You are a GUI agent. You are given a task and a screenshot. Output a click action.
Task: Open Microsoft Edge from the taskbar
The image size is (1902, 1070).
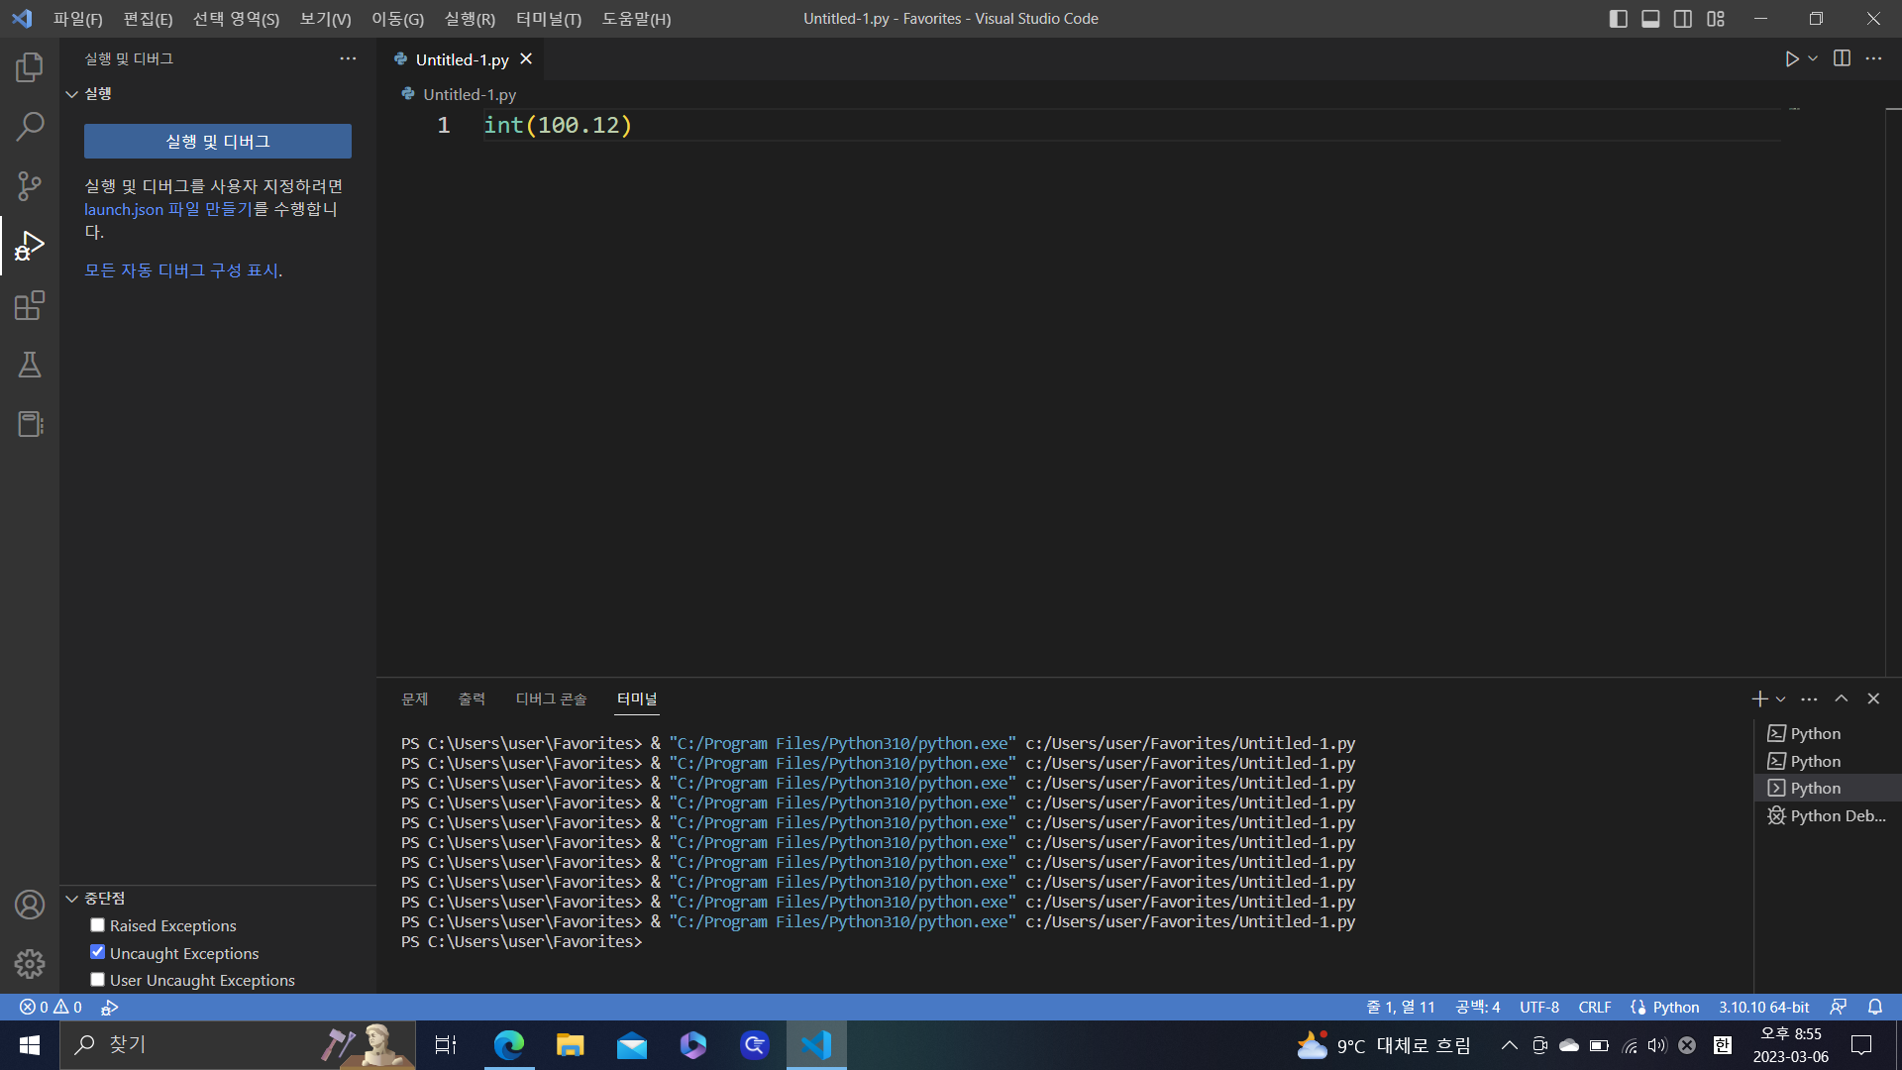coord(509,1045)
